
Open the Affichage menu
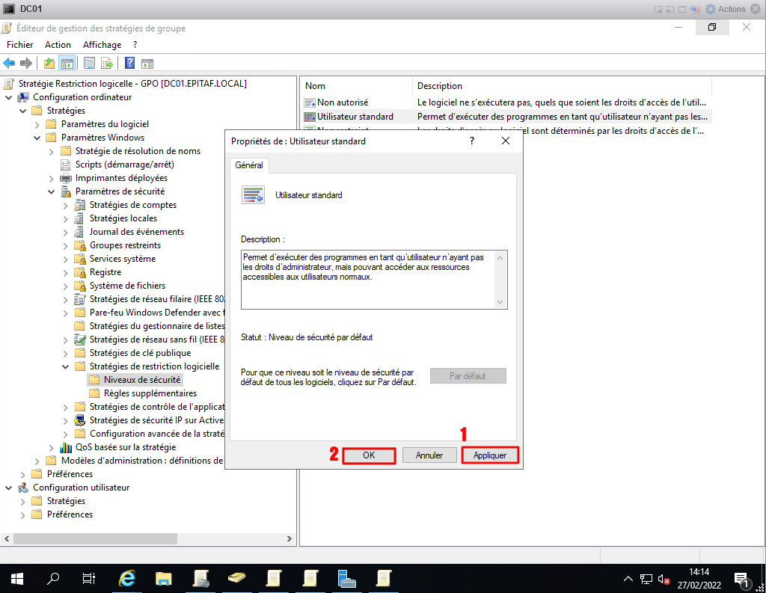click(102, 45)
